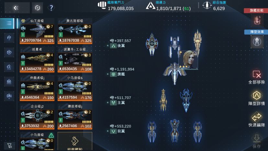The image size is (268, 151).
Task: Open the 旗艦技能 flagship skill icon
Action: pos(257,20)
